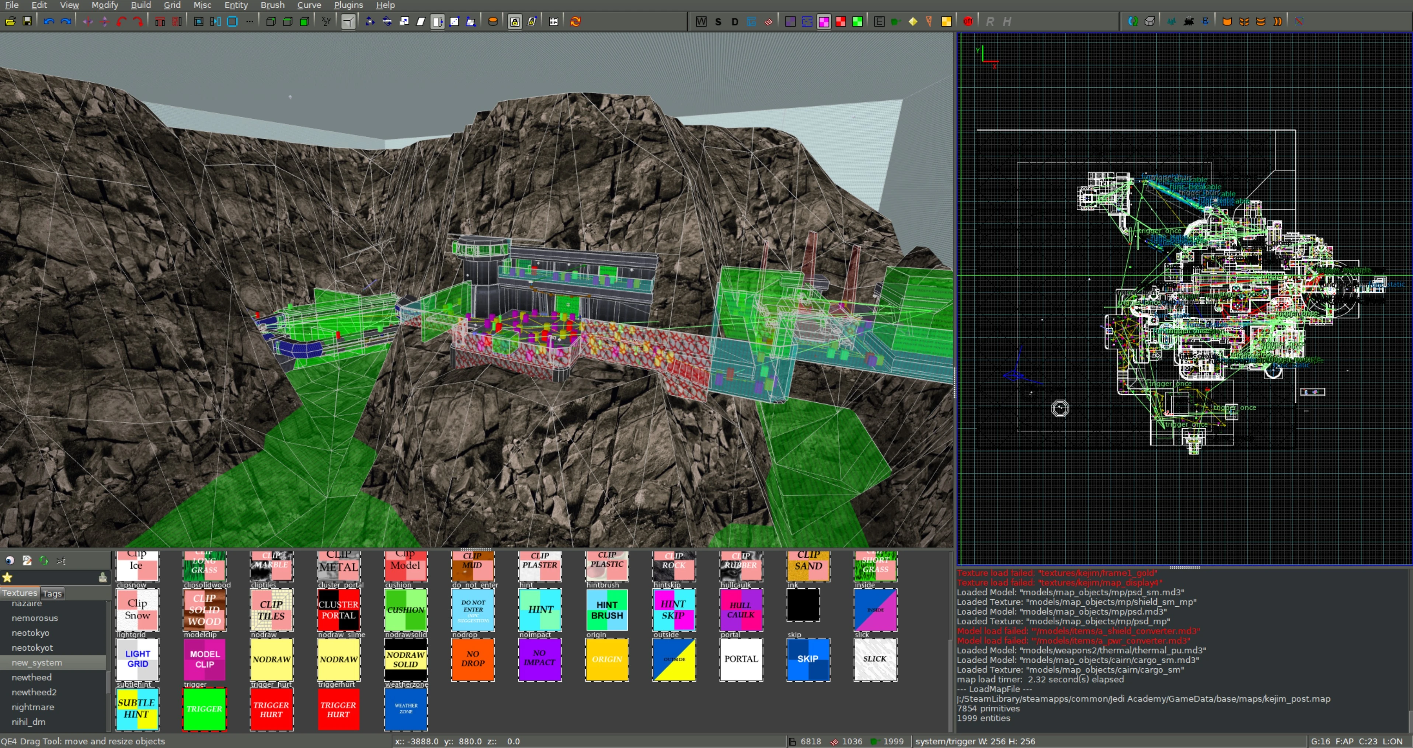This screenshot has height=748, width=1413.
Task: Open the Plugins menu
Action: [348, 5]
